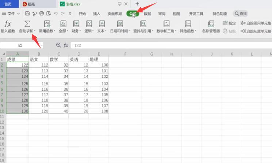The image size is (272, 163).
Task: Open the 特色功能 (Features) tab
Action: point(220,14)
